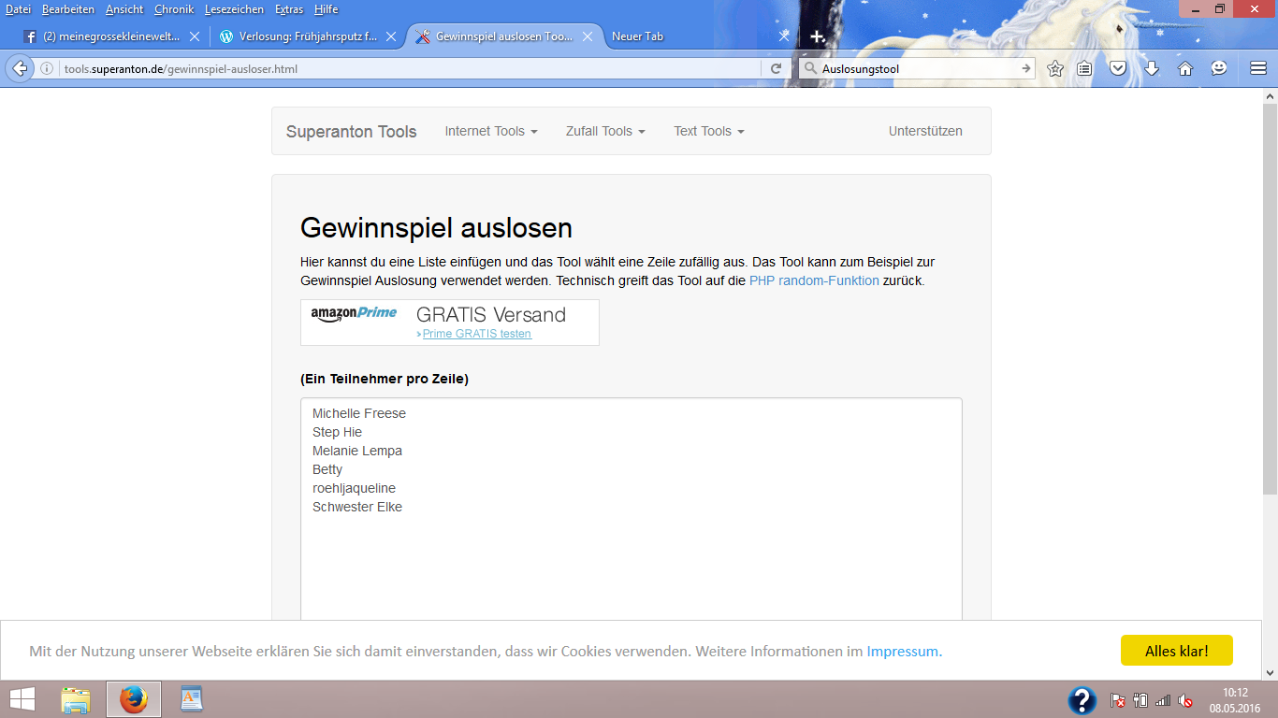The image size is (1278, 718).
Task: Go to the Firefox home page icon
Action: 1185,68
